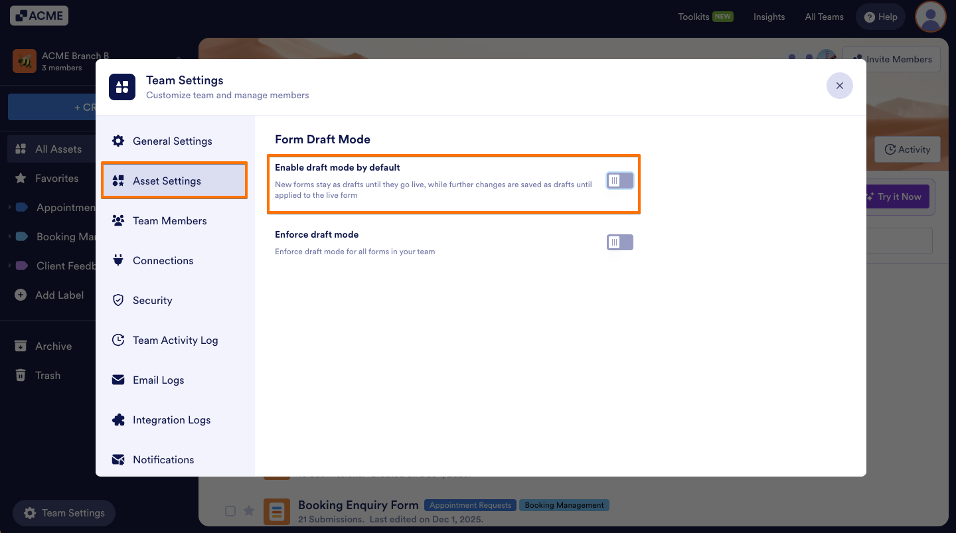Close the Team Settings dialog
Image resolution: width=956 pixels, height=533 pixels.
[840, 86]
